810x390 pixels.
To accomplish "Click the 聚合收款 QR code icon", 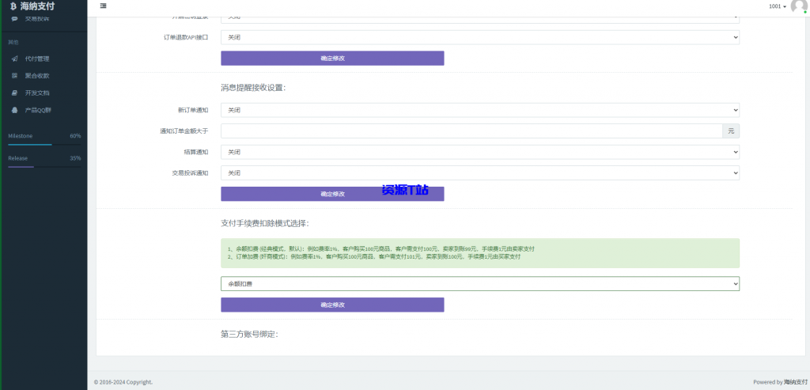I will point(14,75).
